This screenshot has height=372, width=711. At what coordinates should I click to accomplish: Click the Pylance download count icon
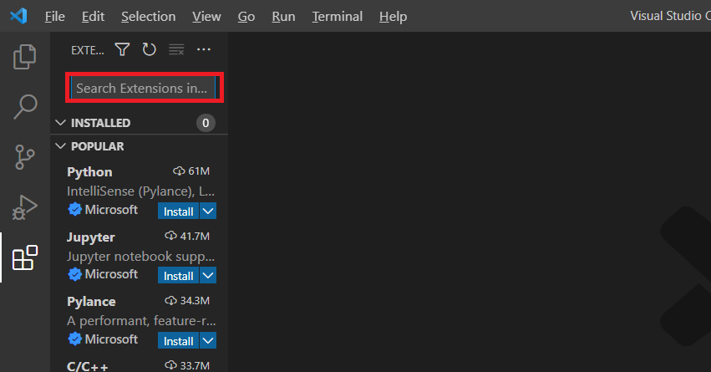pyautogui.click(x=170, y=300)
